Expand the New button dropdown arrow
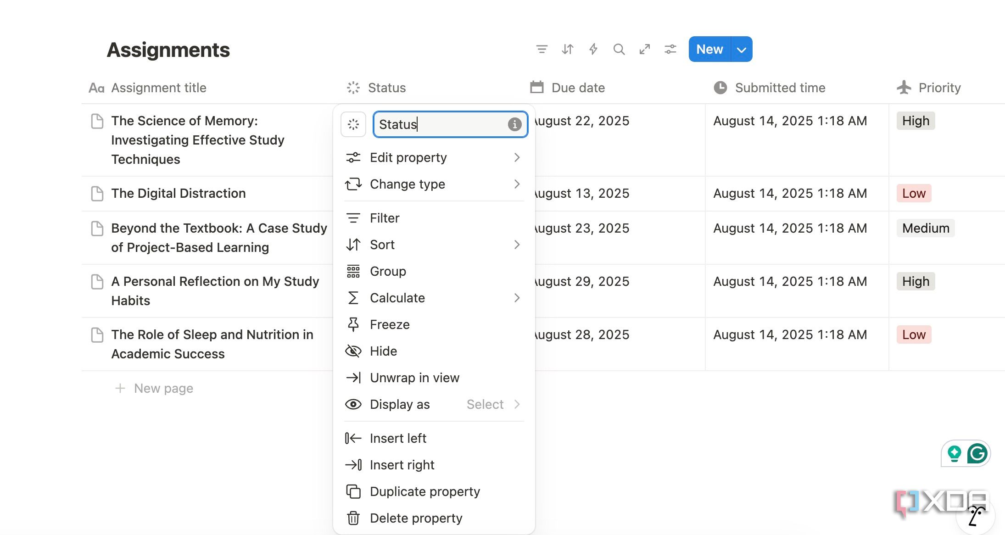1005x535 pixels. click(x=742, y=49)
